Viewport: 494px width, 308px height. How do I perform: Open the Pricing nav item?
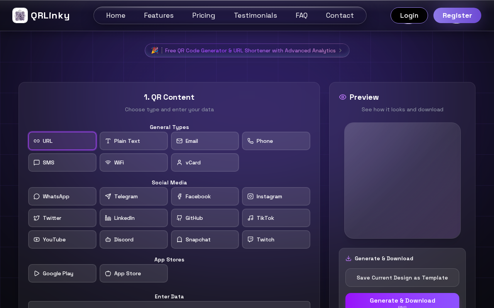[x=204, y=15]
